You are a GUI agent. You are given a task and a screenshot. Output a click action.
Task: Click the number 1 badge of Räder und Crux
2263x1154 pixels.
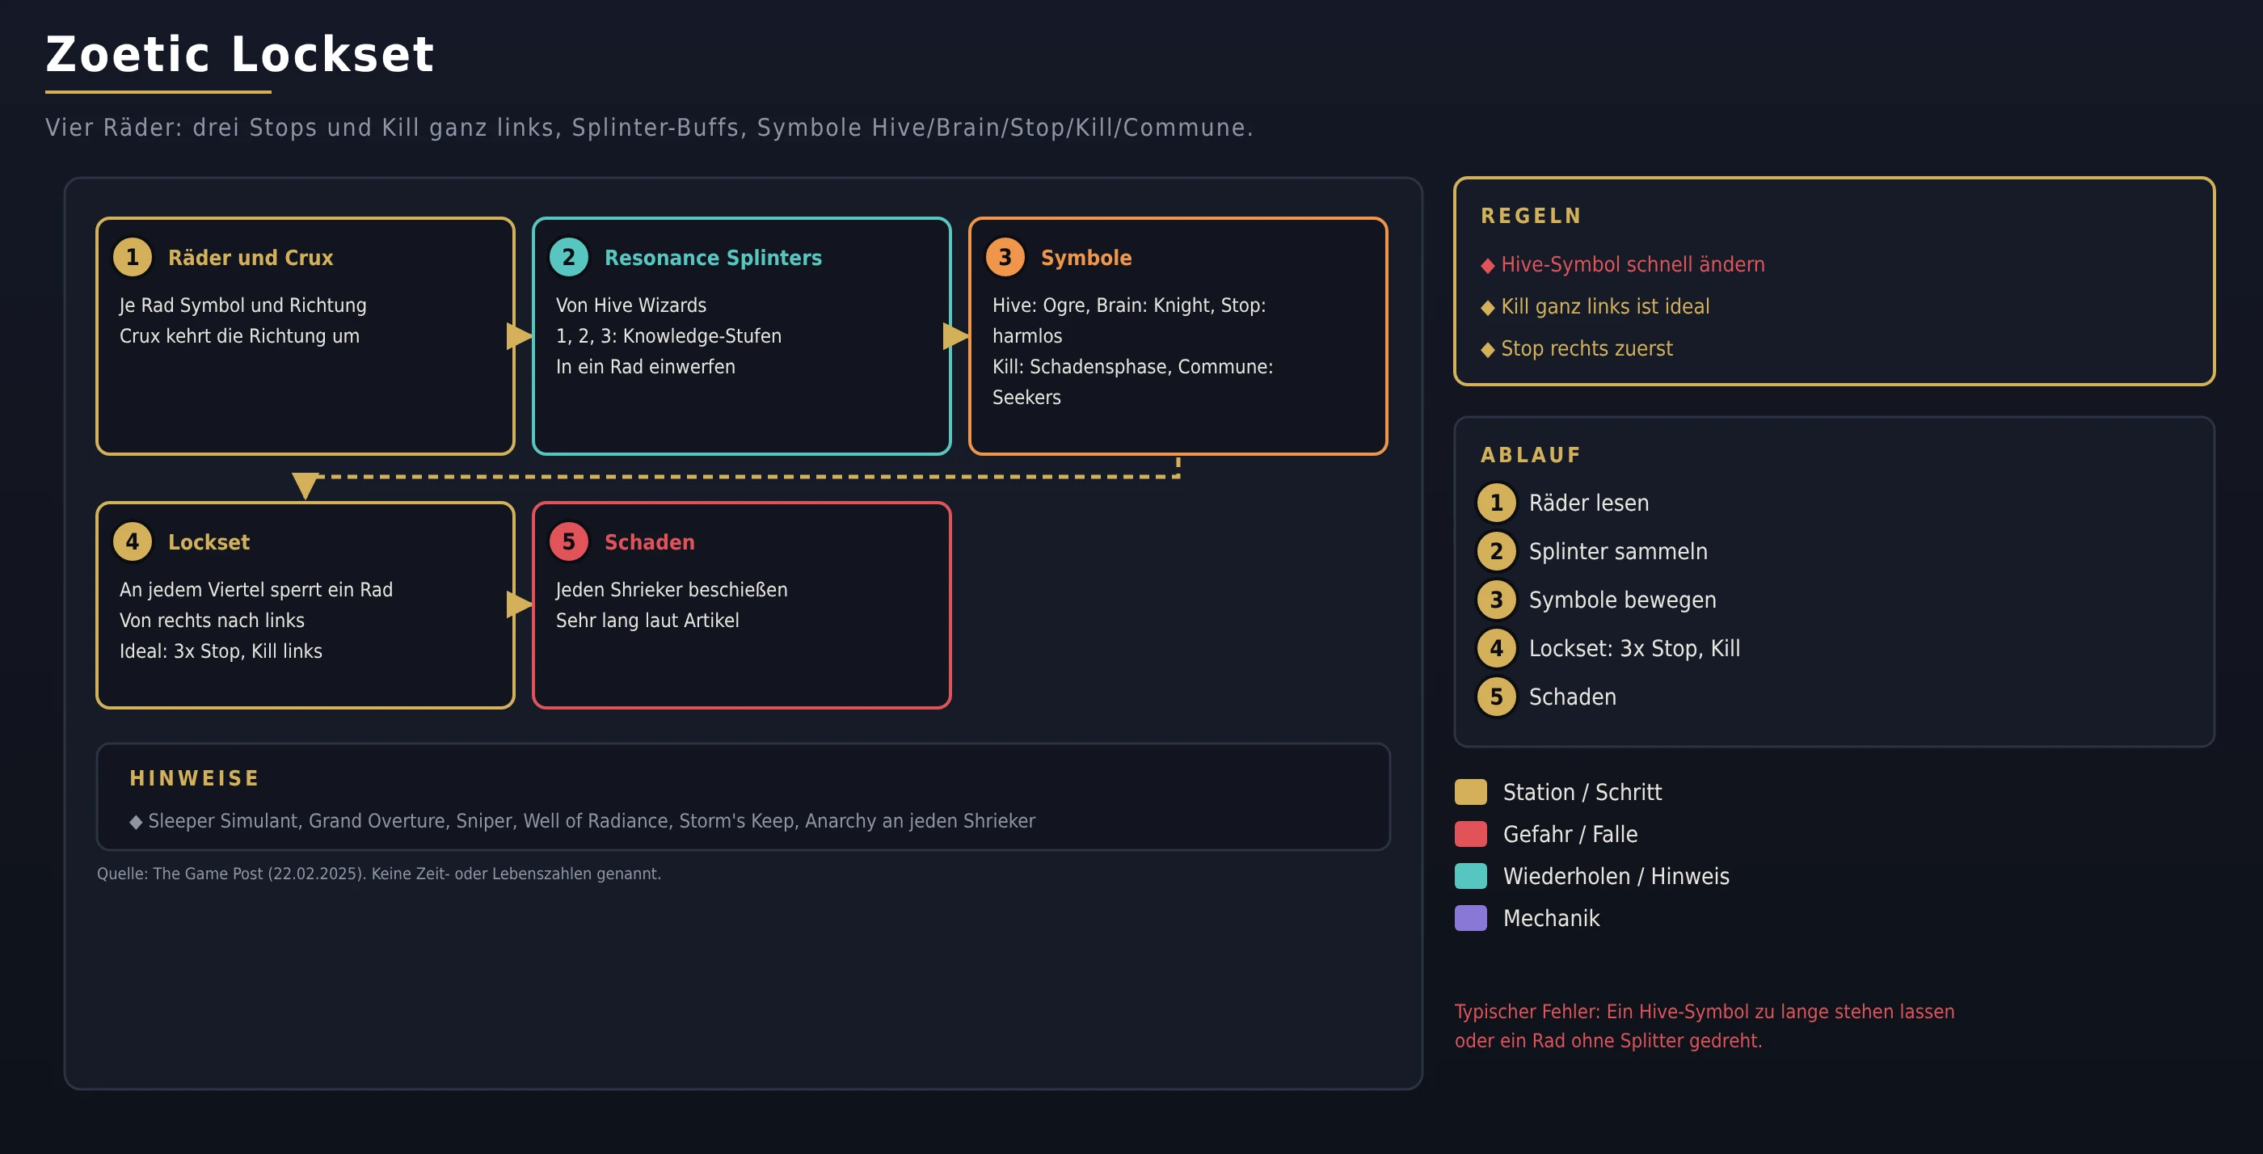pyautogui.click(x=133, y=257)
